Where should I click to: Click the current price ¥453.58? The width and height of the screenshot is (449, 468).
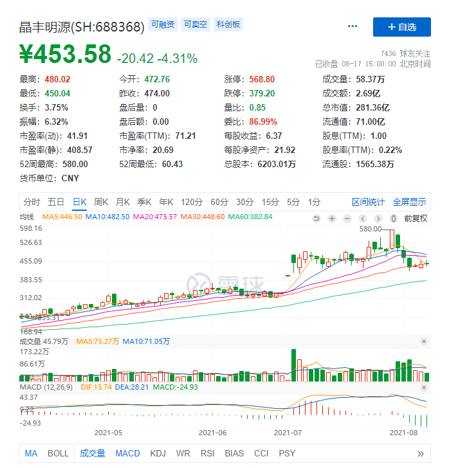tap(65, 54)
